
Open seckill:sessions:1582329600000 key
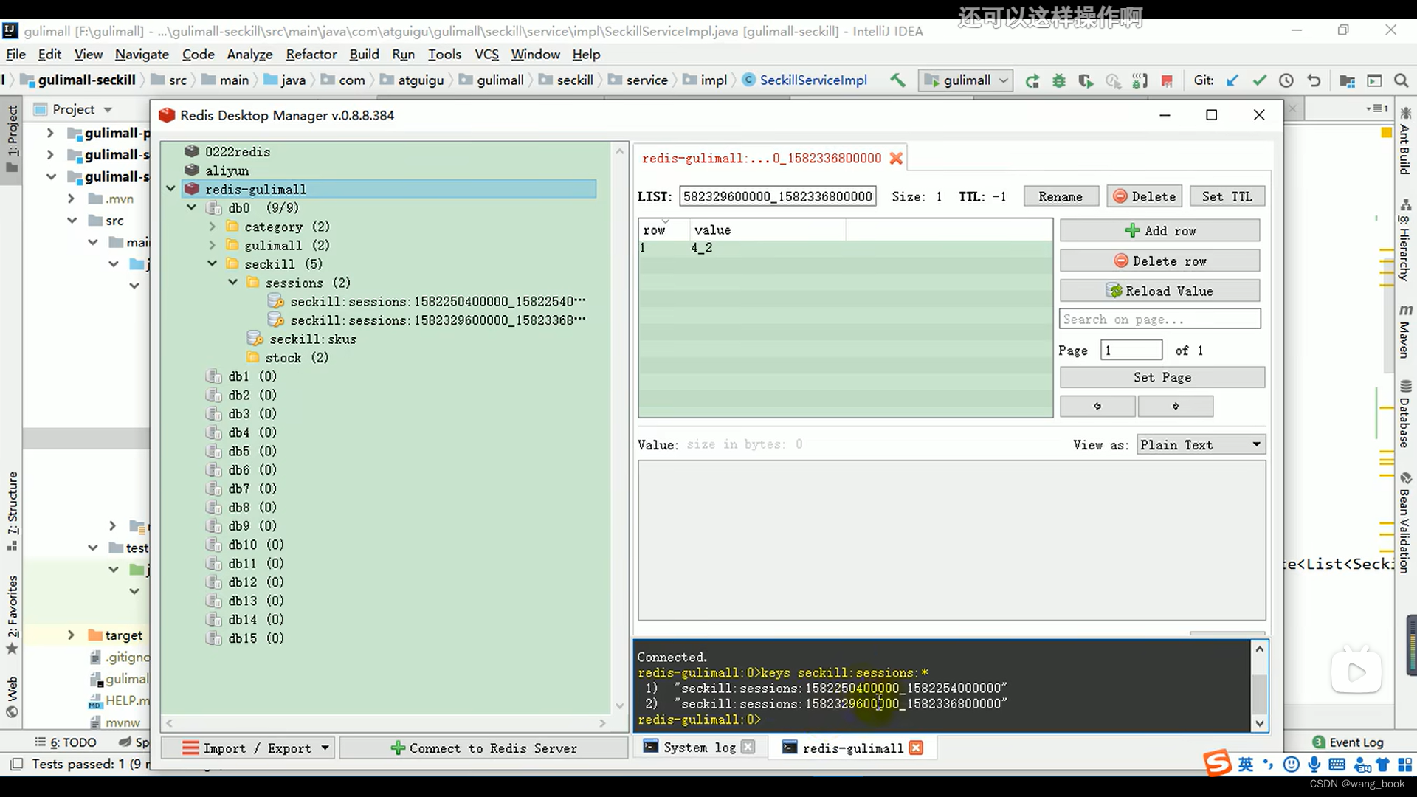pos(438,320)
